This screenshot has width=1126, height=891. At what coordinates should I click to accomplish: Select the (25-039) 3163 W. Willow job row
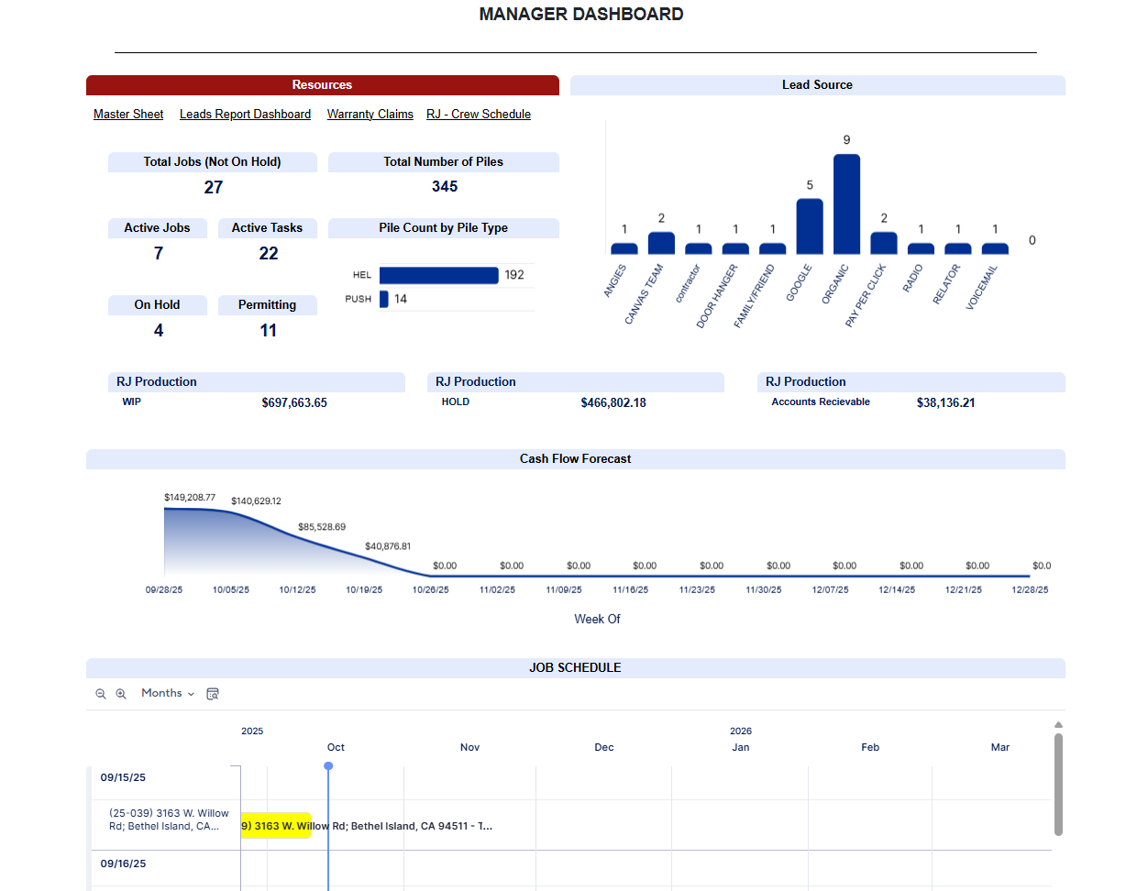[x=164, y=819]
